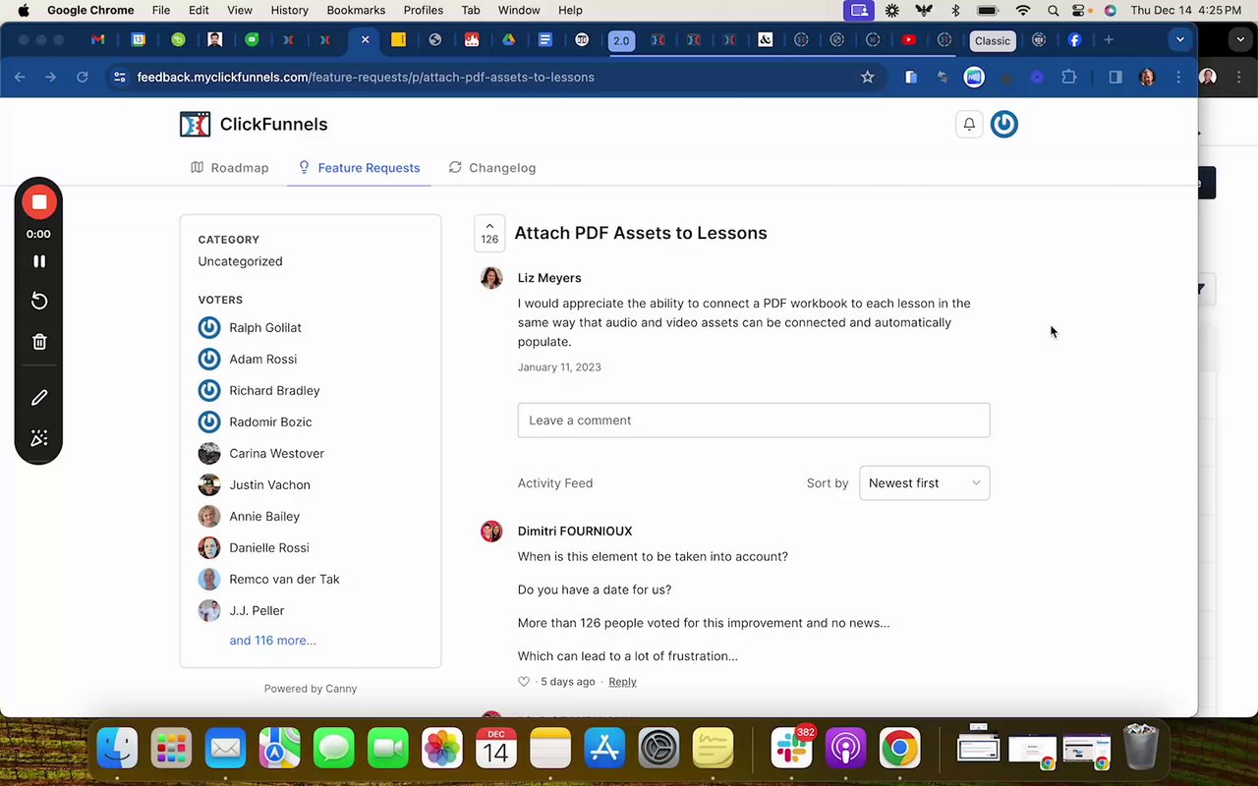Reload the page
This screenshot has width=1258, height=786.
click(x=83, y=77)
